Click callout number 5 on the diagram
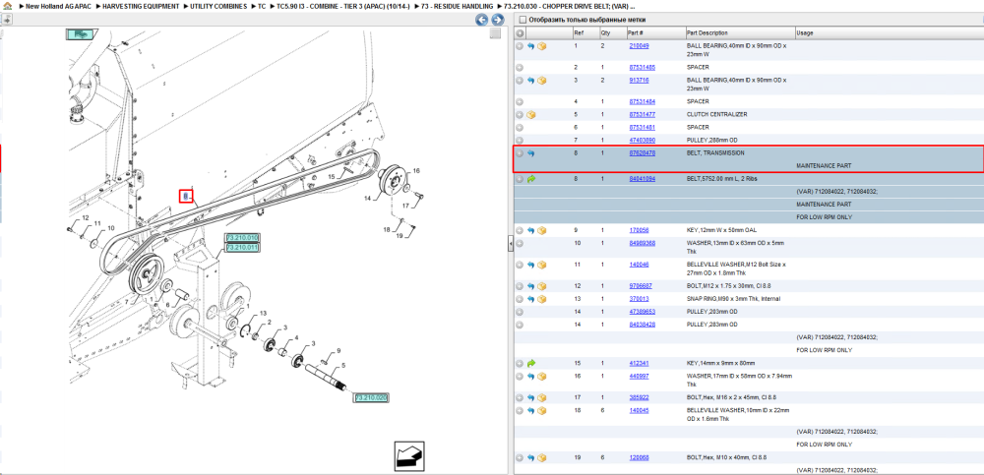This screenshot has width=984, height=475. tap(343, 365)
